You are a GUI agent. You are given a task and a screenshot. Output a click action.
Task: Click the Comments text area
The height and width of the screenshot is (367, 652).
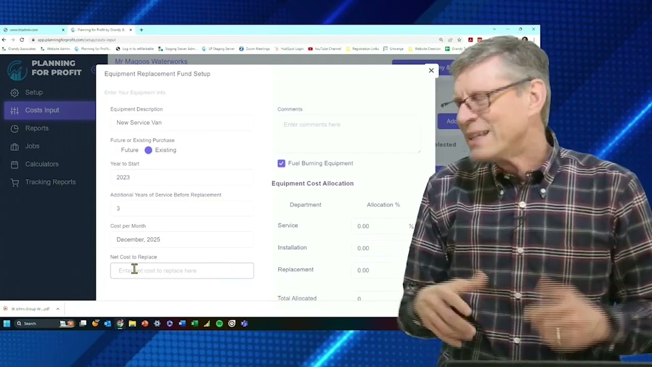tap(349, 134)
